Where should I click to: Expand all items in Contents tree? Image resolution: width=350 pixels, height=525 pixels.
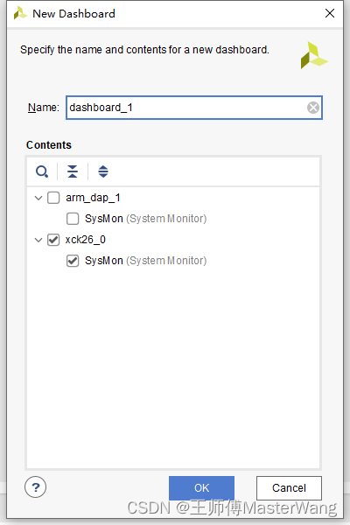pyautogui.click(x=103, y=171)
